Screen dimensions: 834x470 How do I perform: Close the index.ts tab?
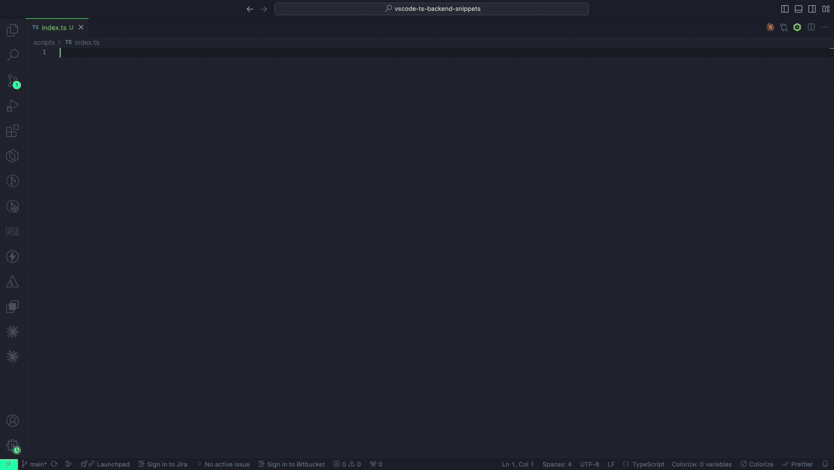coord(81,27)
